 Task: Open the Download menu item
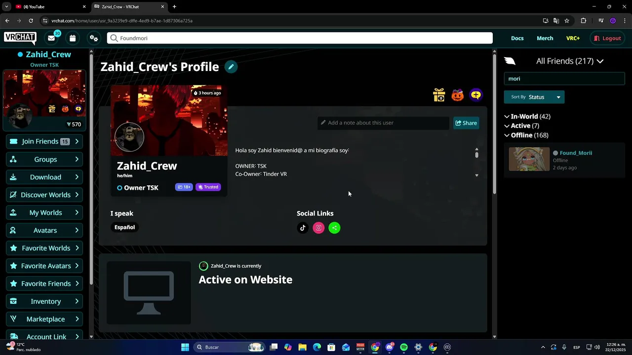[x=44, y=177]
